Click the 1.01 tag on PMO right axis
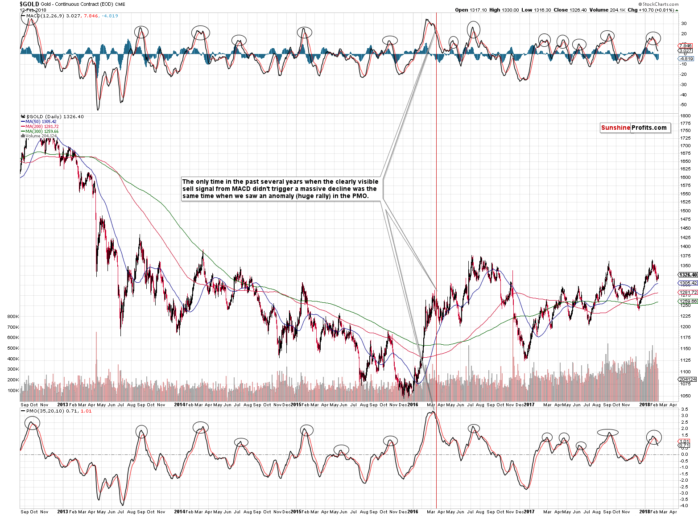The image size is (698, 516). (x=684, y=442)
